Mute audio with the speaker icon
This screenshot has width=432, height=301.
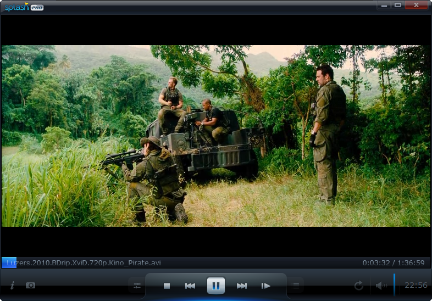point(381,286)
